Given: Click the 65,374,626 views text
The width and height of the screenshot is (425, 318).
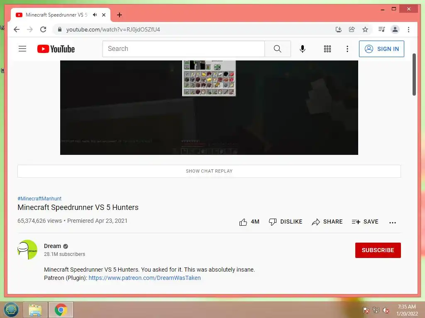Looking at the screenshot, I should [x=39, y=221].
